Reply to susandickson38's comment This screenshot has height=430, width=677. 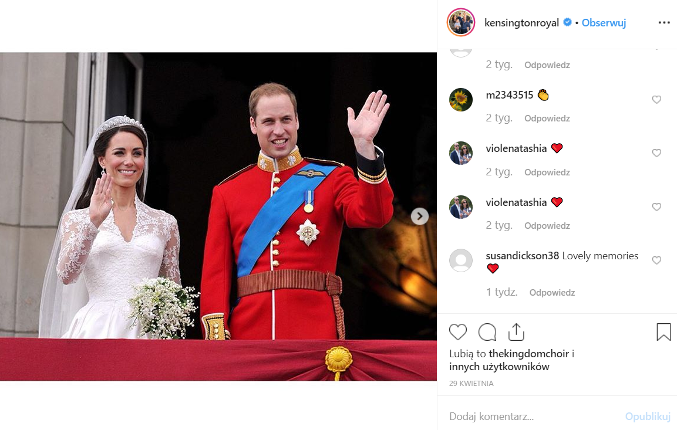(x=552, y=293)
